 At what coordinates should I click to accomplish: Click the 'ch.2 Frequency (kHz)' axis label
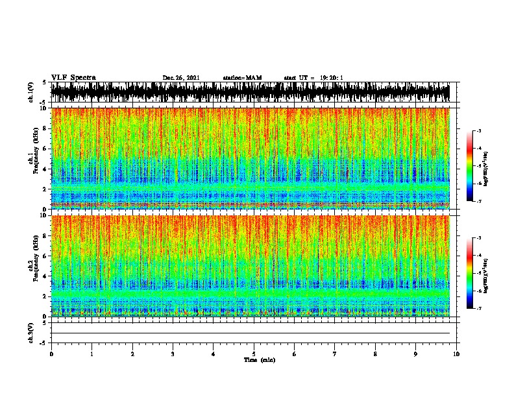coord(33,258)
